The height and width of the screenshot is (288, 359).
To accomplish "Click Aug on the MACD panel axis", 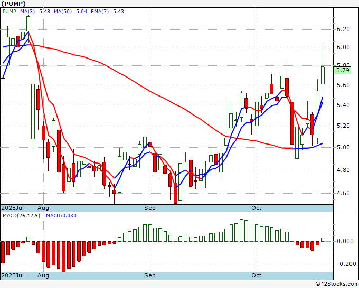I will pyautogui.click(x=43, y=275).
